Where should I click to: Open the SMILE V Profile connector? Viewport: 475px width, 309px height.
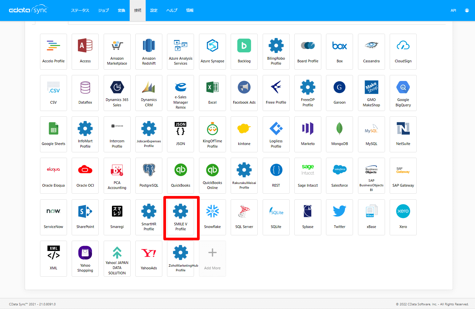click(x=180, y=217)
